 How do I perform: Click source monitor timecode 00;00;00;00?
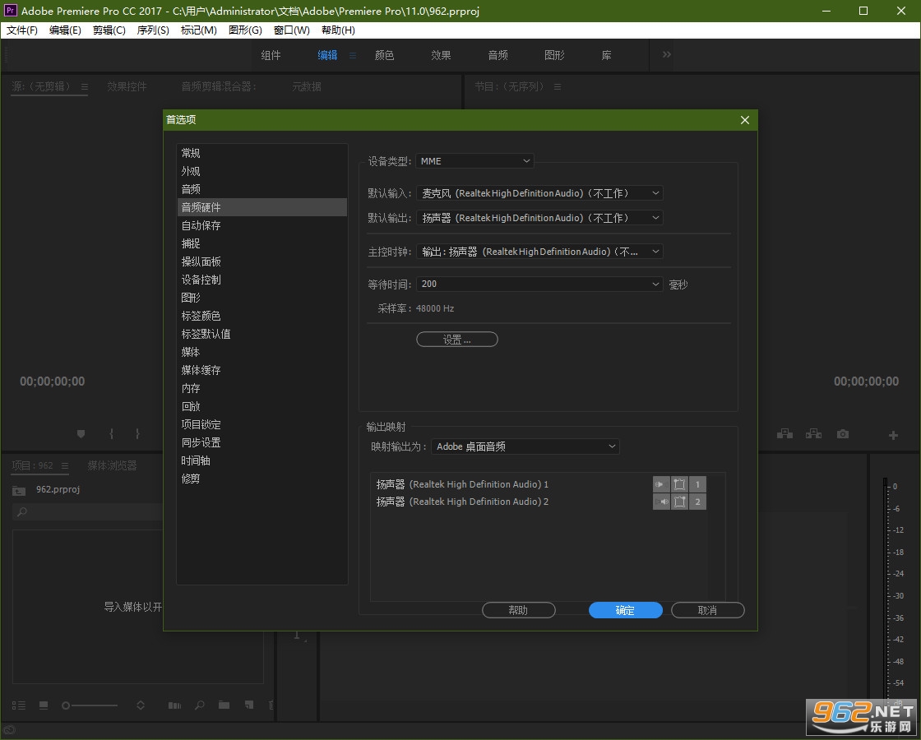[x=53, y=382]
